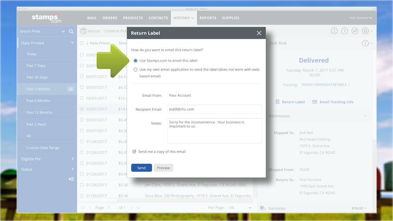Go to the Contacts tab
393x221 pixels.
(x=158, y=18)
